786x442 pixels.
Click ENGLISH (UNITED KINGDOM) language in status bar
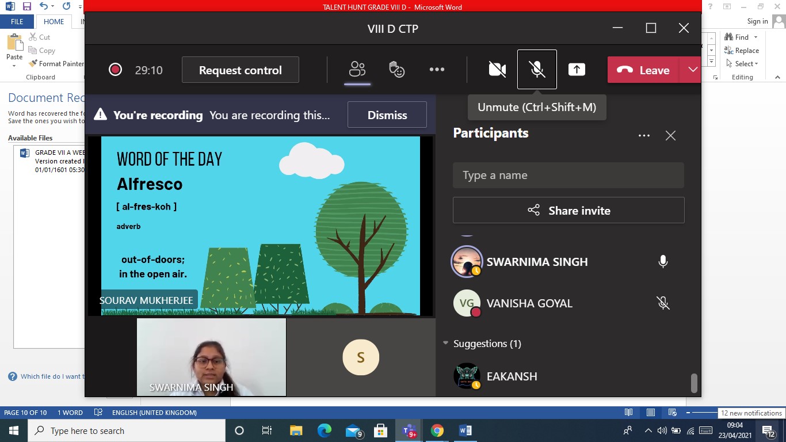tap(154, 413)
